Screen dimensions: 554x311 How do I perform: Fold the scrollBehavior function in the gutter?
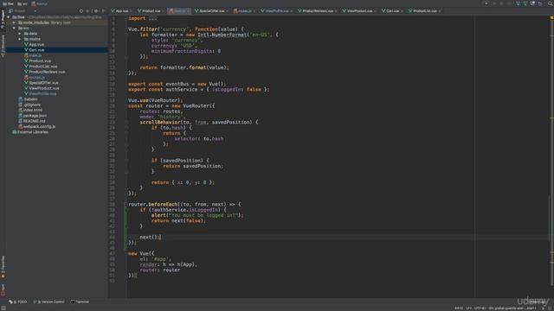(126, 123)
